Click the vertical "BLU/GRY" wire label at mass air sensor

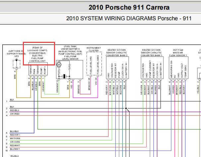184,89
